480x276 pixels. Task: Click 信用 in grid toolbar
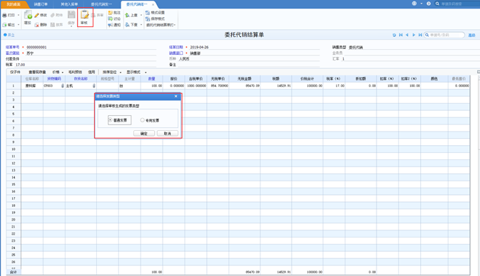click(x=91, y=73)
